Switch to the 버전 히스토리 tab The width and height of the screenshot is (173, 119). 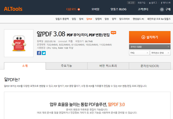click(108, 66)
